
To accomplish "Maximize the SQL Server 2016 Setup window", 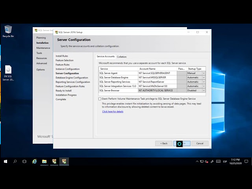I will [x=198, y=32].
